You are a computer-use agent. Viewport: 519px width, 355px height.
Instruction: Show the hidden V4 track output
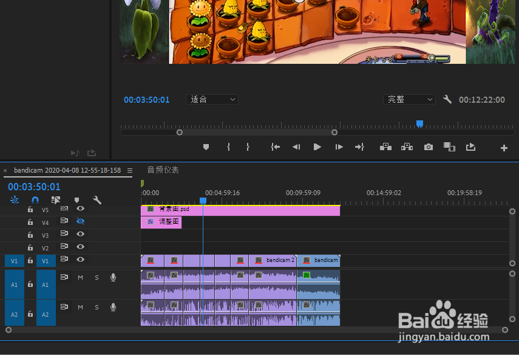[81, 221]
